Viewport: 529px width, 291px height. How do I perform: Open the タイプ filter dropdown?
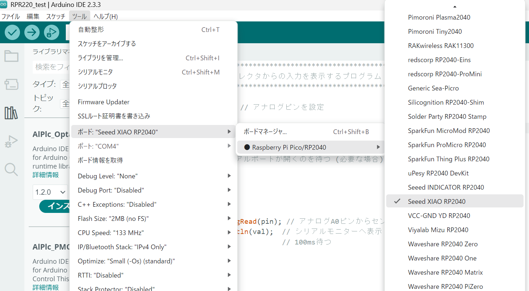click(65, 84)
